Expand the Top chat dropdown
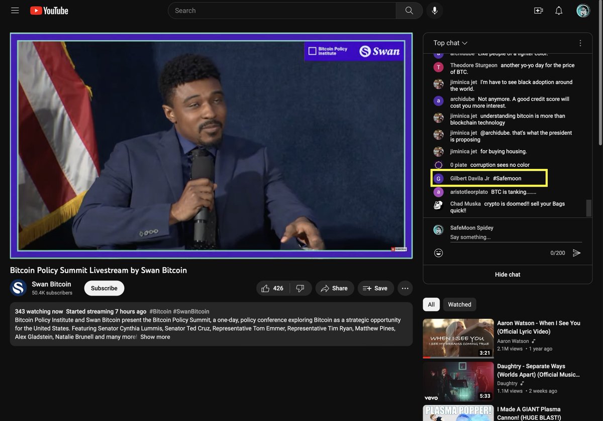This screenshot has height=421, width=603. (451, 43)
